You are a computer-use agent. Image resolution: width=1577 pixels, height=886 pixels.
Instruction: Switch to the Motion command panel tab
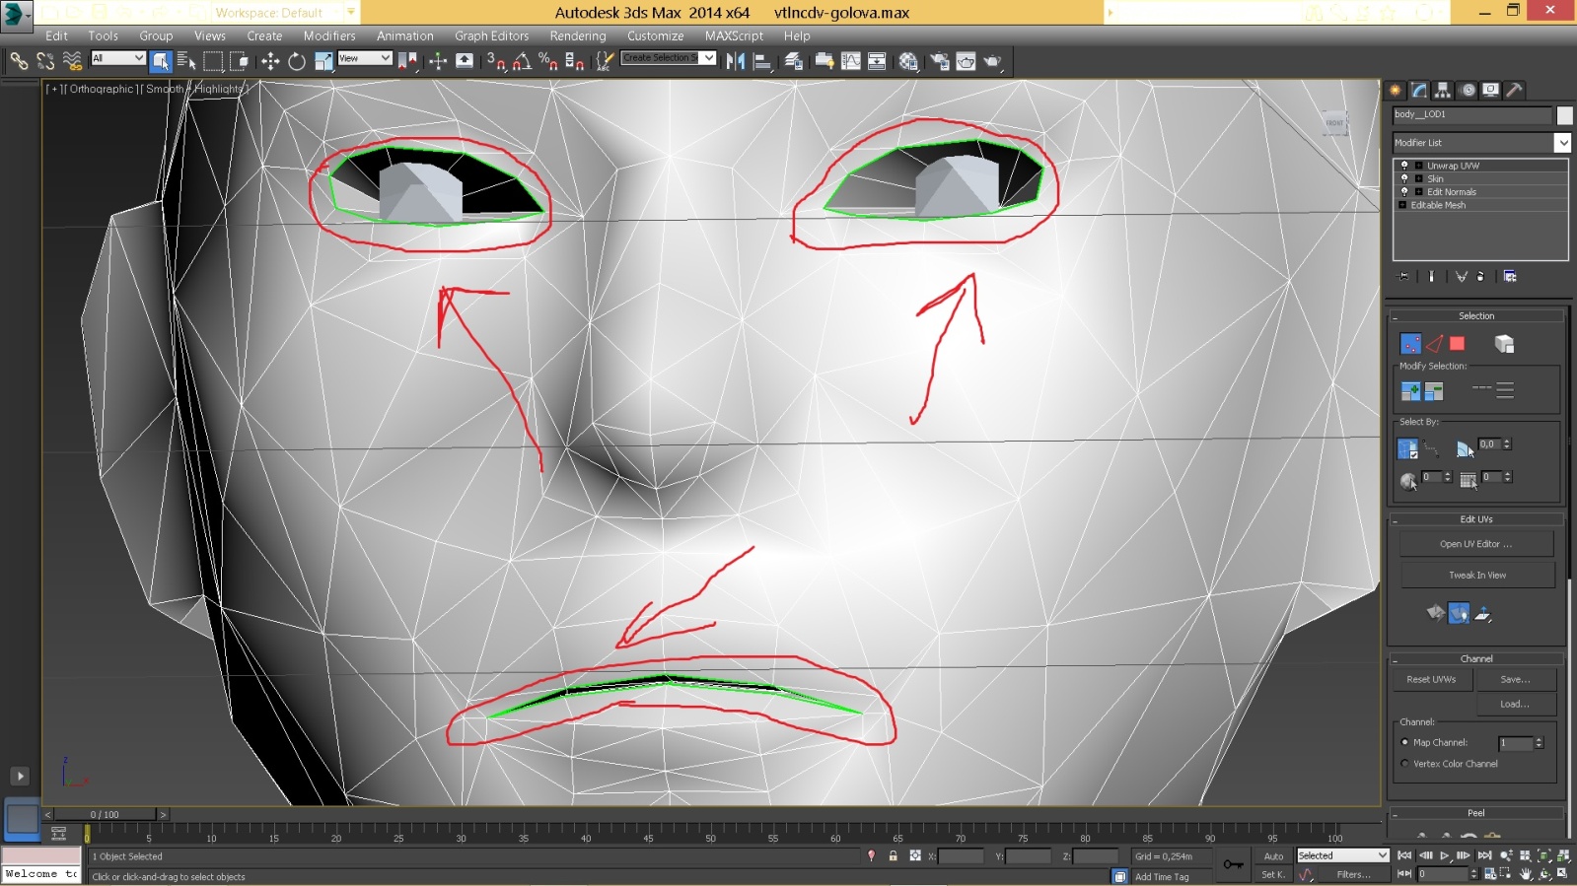[1468, 90]
